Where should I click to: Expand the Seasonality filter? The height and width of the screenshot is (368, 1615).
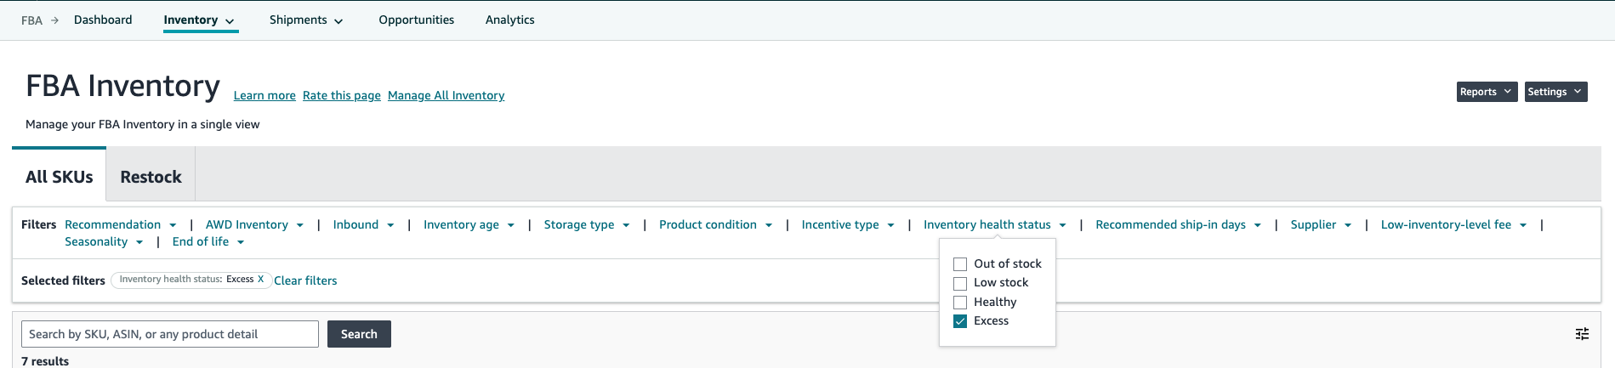(104, 241)
